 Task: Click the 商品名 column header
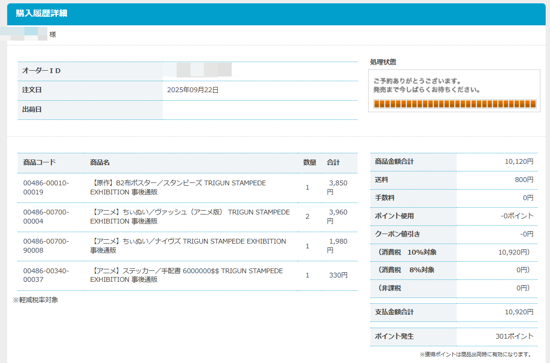click(100, 162)
